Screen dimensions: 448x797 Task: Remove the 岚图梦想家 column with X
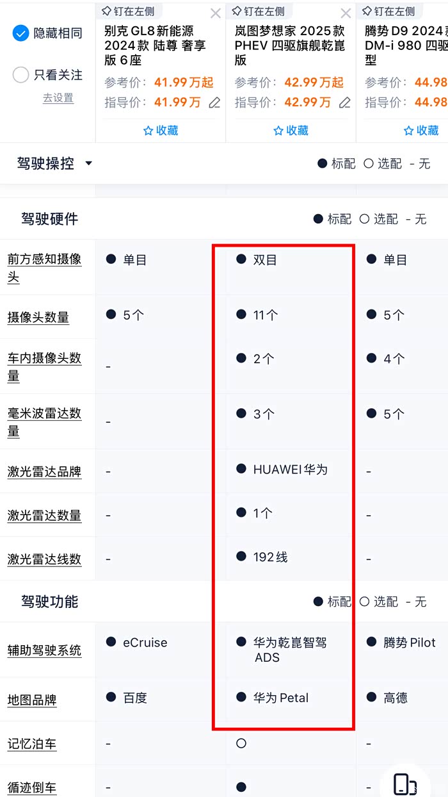click(x=346, y=13)
